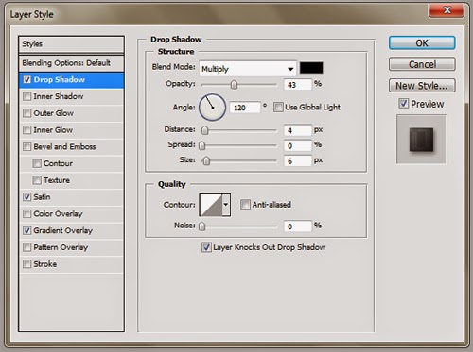Enable the Pattern Overlay checkbox
Viewport: 473px width, 352px height.
click(27, 247)
